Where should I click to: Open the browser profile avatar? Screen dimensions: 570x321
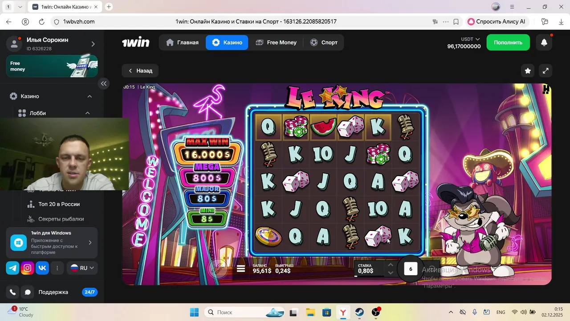[496, 7]
